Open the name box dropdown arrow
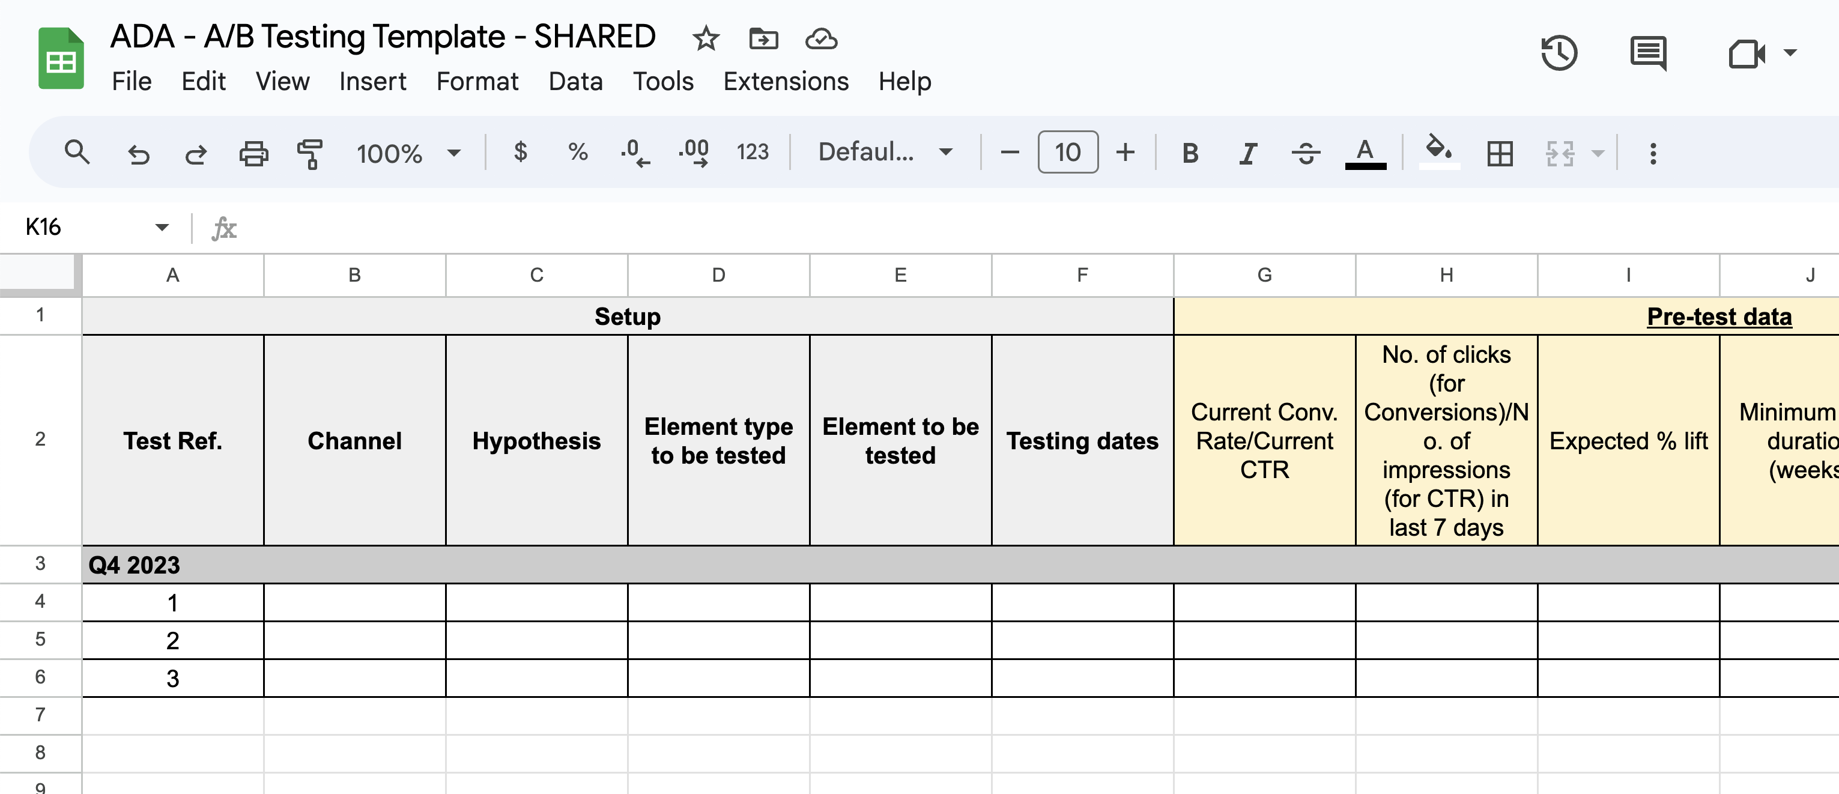The image size is (1839, 794). click(162, 227)
